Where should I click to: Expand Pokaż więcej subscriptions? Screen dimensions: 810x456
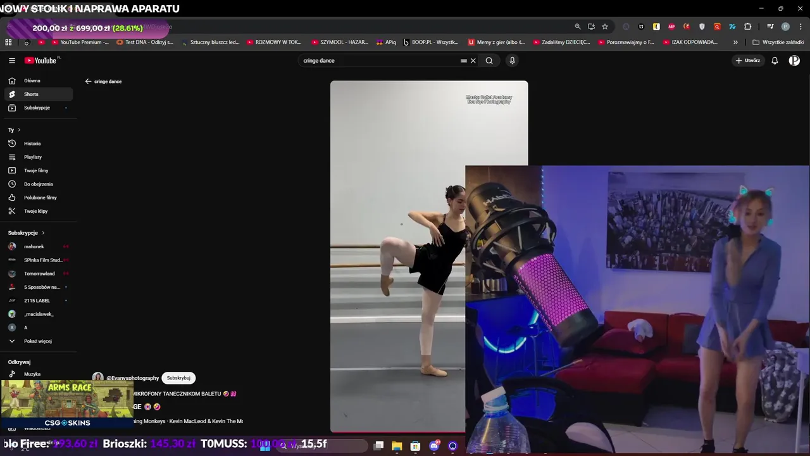(39, 341)
